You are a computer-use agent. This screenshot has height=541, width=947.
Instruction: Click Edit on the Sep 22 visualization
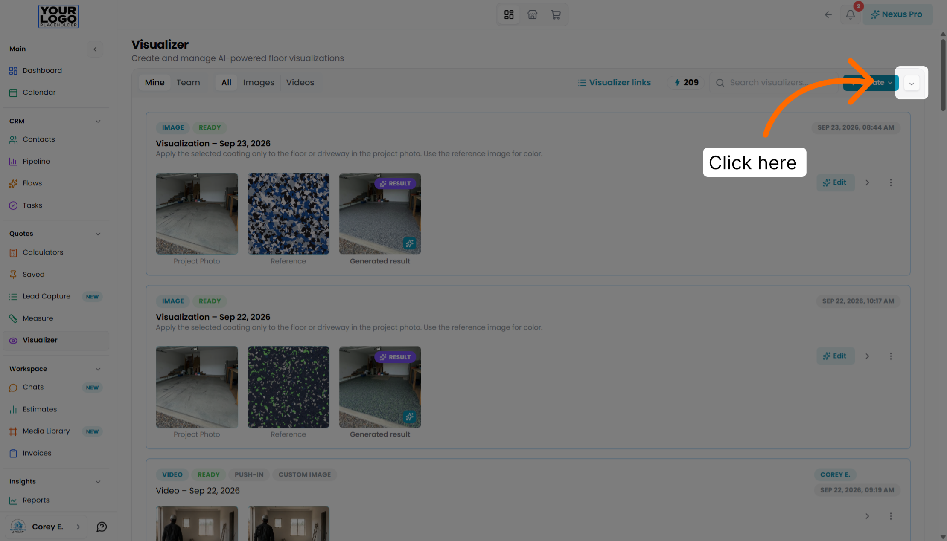[x=835, y=356]
